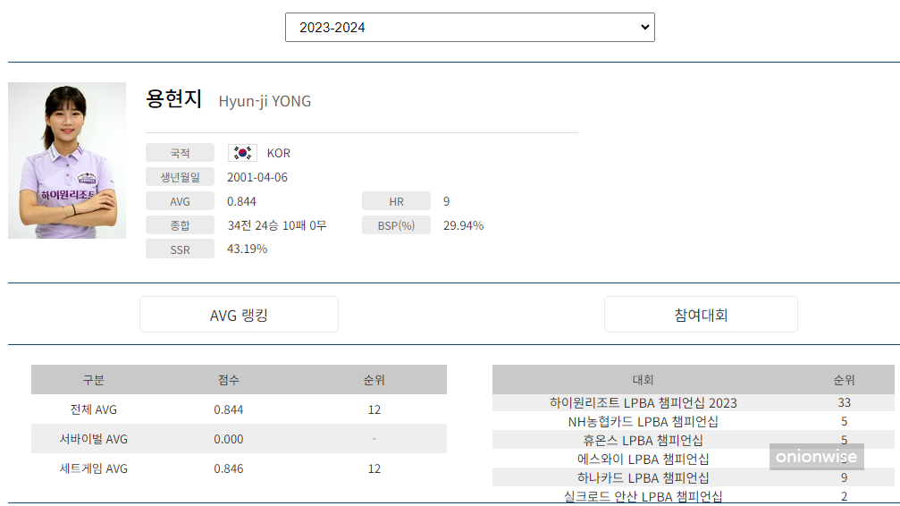This screenshot has height=506, width=900.
Task: Click 에스와이 LPBA 챔피언십 row
Action: coord(694,459)
